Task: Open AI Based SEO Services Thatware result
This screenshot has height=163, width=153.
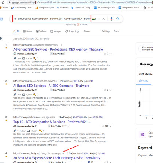Action: click(x=51, y=86)
